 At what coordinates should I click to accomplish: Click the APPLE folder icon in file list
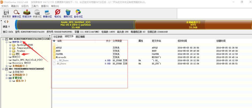pos(54,48)
